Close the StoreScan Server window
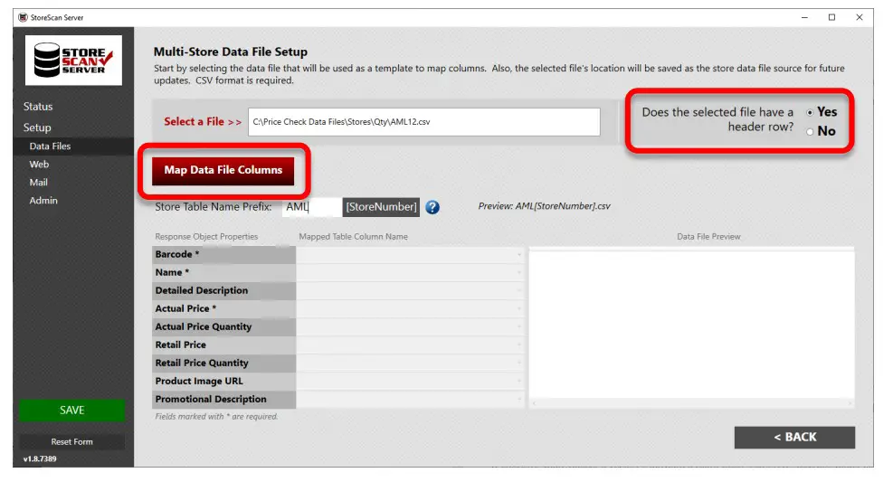Viewport: 893px width, 482px height. tap(860, 18)
